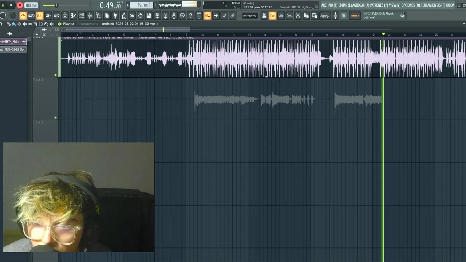The image size is (466, 262).
Task: Open the ARCHIVO (F) menu
Action: pyautogui.click(x=329, y=5)
